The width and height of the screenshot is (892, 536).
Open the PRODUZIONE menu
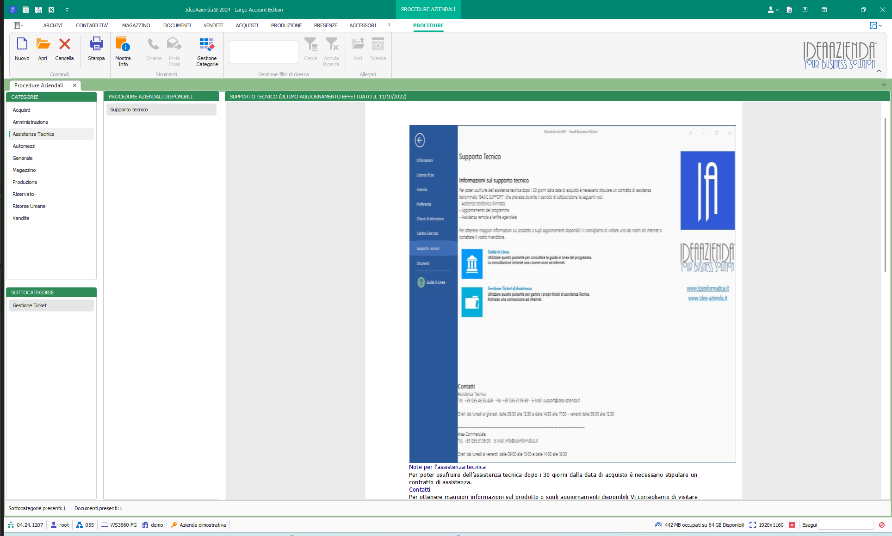click(x=286, y=25)
